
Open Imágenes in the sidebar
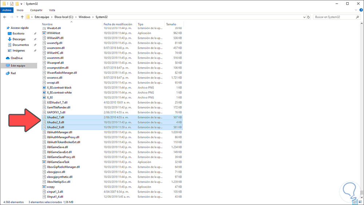point(19,51)
